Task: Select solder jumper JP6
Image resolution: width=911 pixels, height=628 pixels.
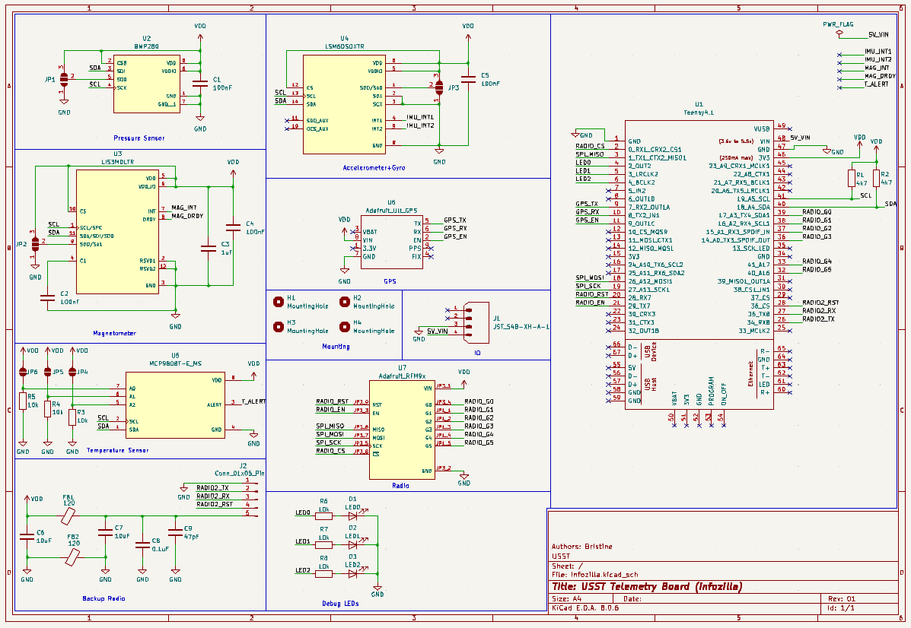Action: (x=23, y=372)
